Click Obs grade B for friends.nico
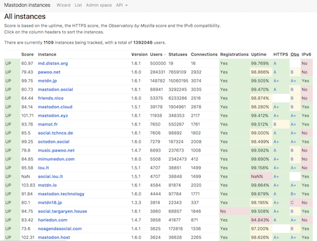 point(292,98)
